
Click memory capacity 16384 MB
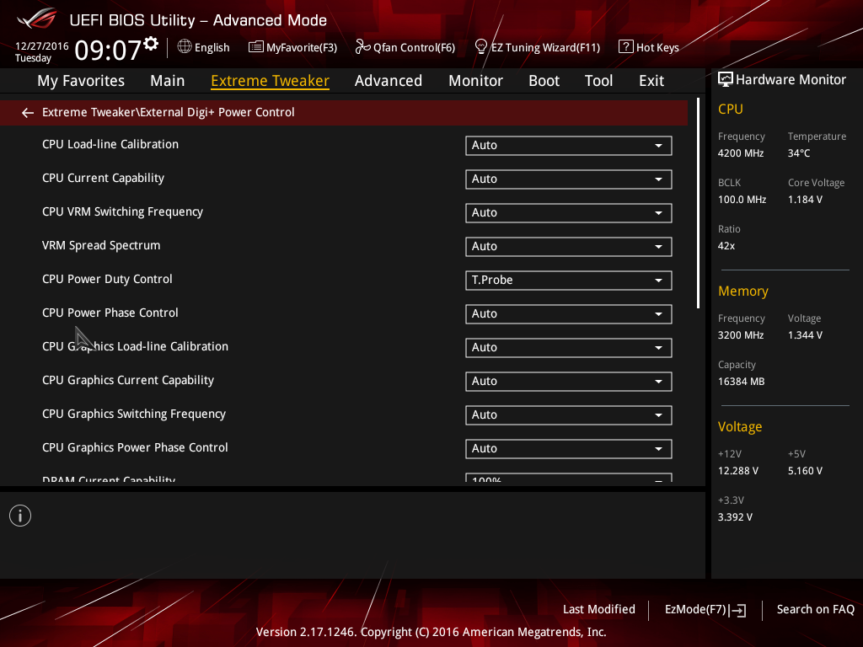tap(741, 382)
